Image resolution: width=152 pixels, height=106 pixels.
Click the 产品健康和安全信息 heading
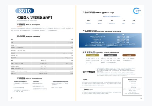[x=88, y=89]
